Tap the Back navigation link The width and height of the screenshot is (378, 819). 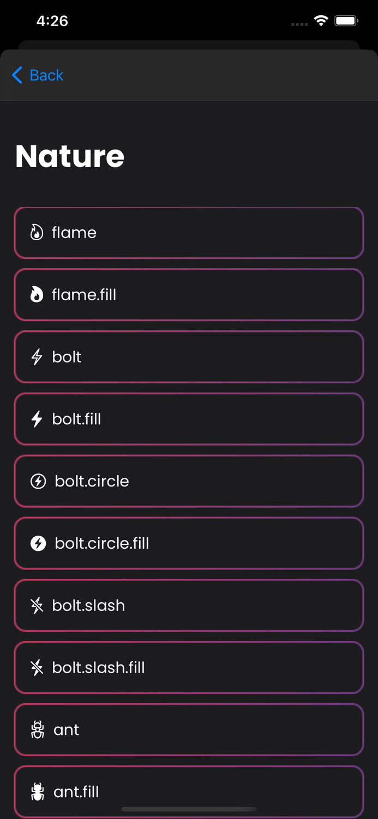tap(46, 75)
